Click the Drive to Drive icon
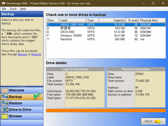The width and height of the screenshot is (168, 126). [5, 110]
